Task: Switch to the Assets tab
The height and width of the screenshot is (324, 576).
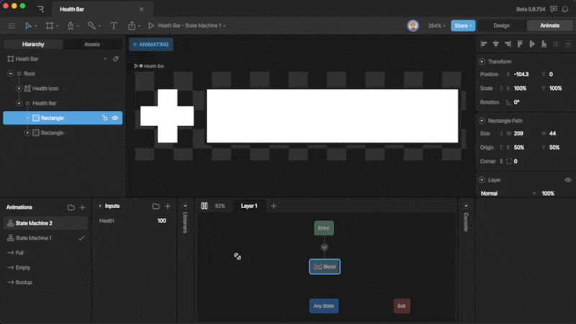Action: 92,45
